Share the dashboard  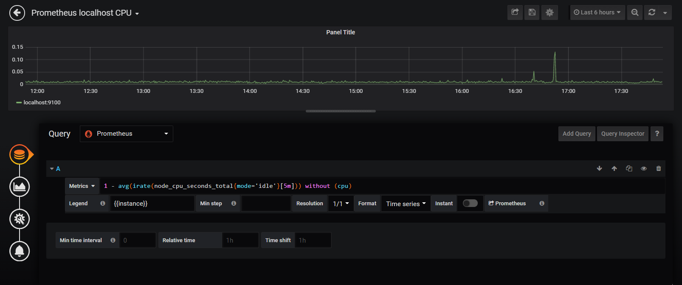515,12
